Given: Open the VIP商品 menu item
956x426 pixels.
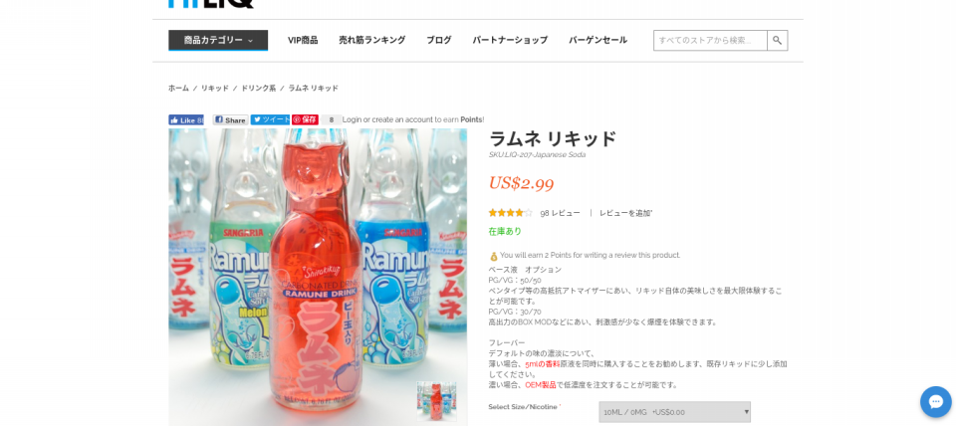Looking at the screenshot, I should coord(303,40).
